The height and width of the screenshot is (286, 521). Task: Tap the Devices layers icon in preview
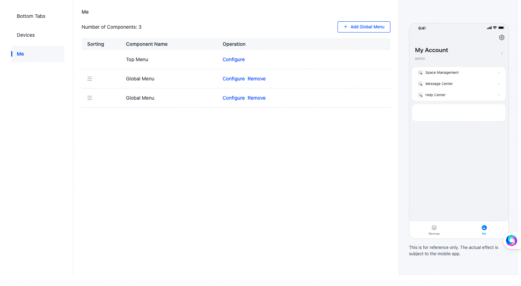click(434, 228)
